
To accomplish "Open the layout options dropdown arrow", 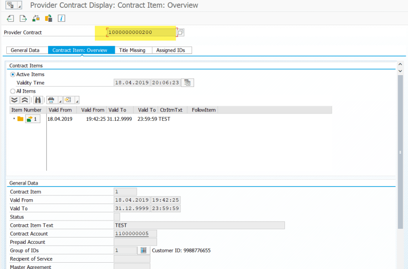I will coord(77,100).
